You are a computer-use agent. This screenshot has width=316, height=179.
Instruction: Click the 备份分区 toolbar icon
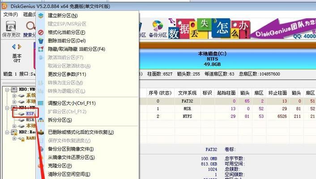tap(158, 26)
